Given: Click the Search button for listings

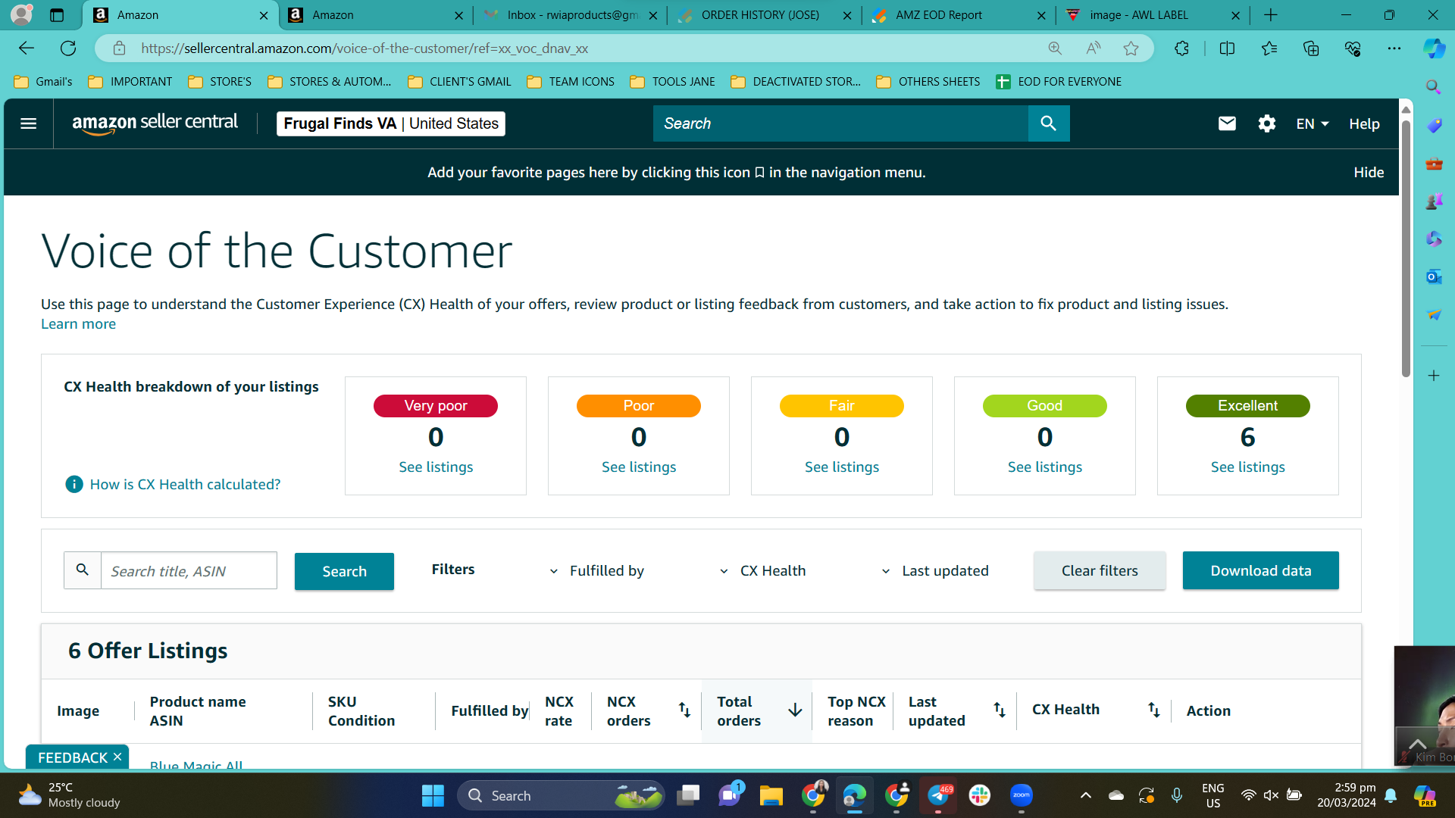Looking at the screenshot, I should coord(344,571).
